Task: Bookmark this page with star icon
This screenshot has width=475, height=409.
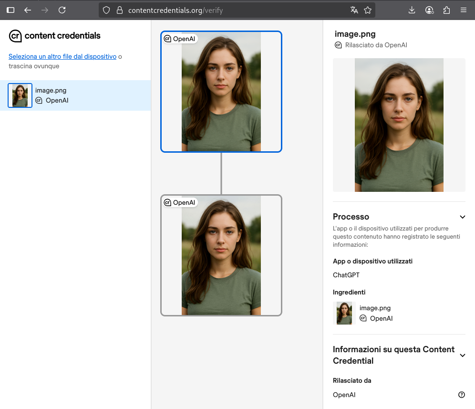Action: click(368, 10)
